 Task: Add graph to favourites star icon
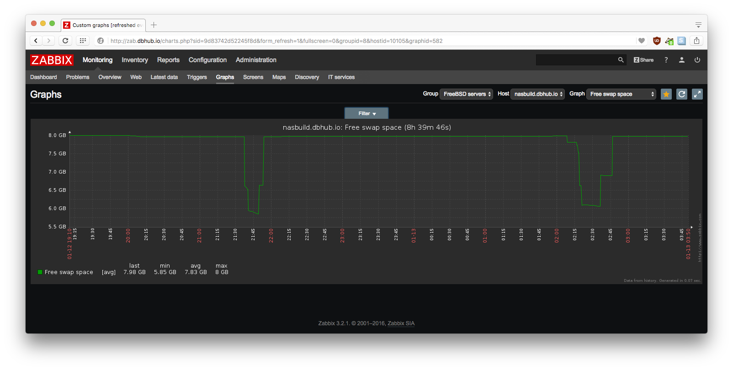click(666, 94)
